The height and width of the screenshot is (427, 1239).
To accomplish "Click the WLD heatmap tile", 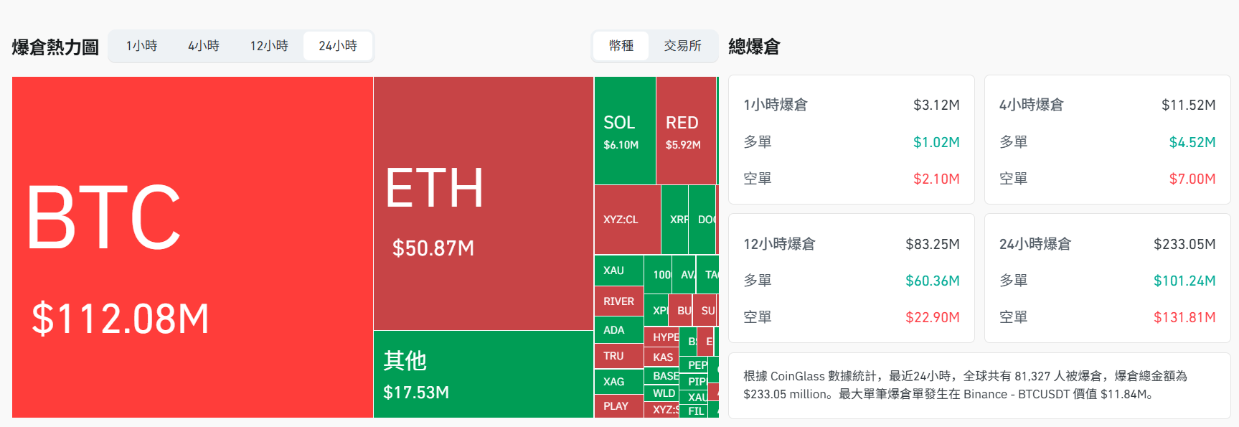I will pos(661,393).
